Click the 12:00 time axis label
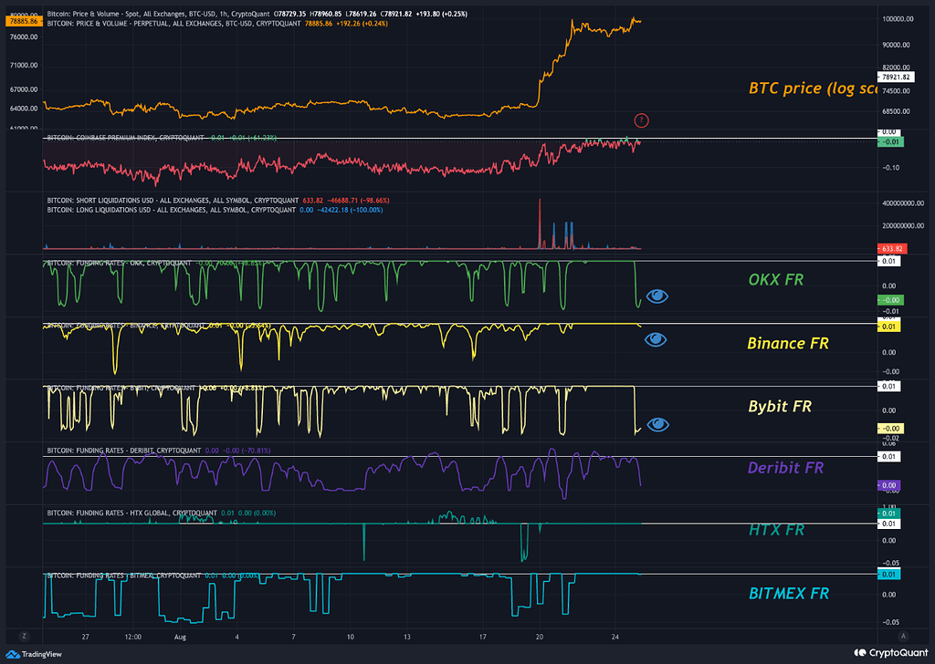 (133, 637)
